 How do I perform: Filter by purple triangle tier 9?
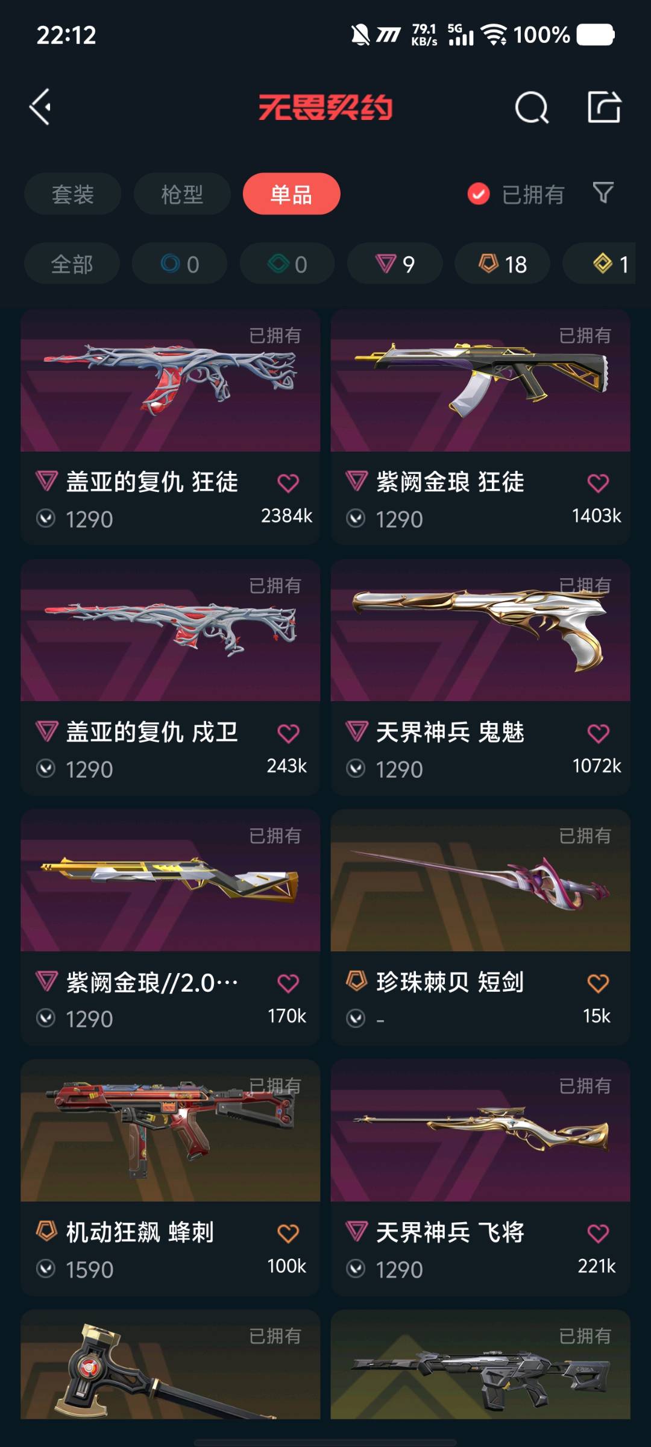[395, 264]
